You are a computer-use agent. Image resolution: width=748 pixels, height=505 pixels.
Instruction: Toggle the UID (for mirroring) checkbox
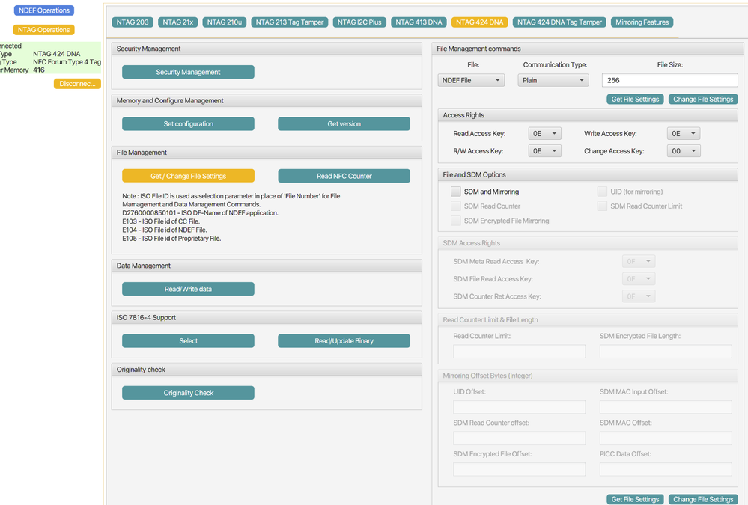tap(602, 192)
